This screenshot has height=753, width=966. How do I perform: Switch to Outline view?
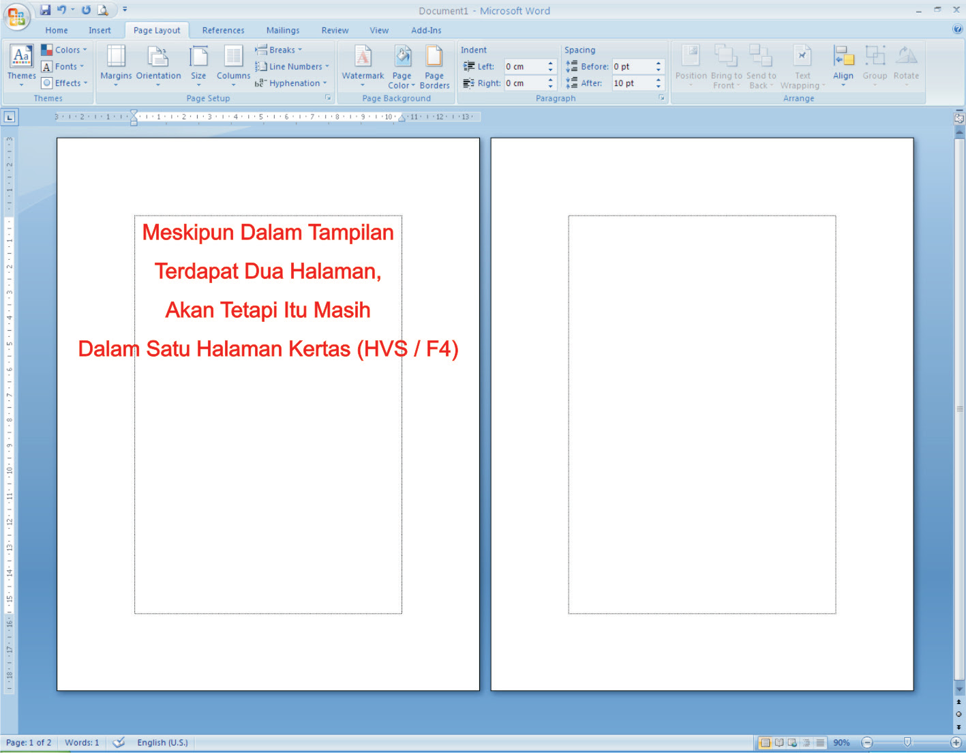(806, 743)
